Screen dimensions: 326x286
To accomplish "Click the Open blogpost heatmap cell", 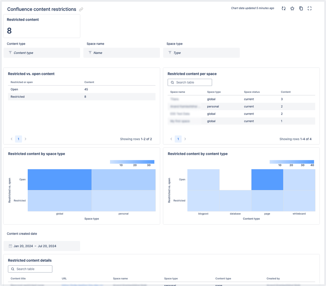I will tap(203, 179).
